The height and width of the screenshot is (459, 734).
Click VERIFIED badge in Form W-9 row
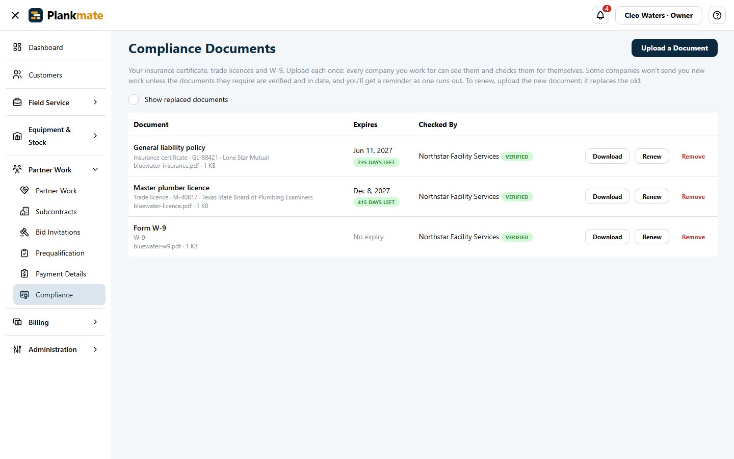(517, 237)
